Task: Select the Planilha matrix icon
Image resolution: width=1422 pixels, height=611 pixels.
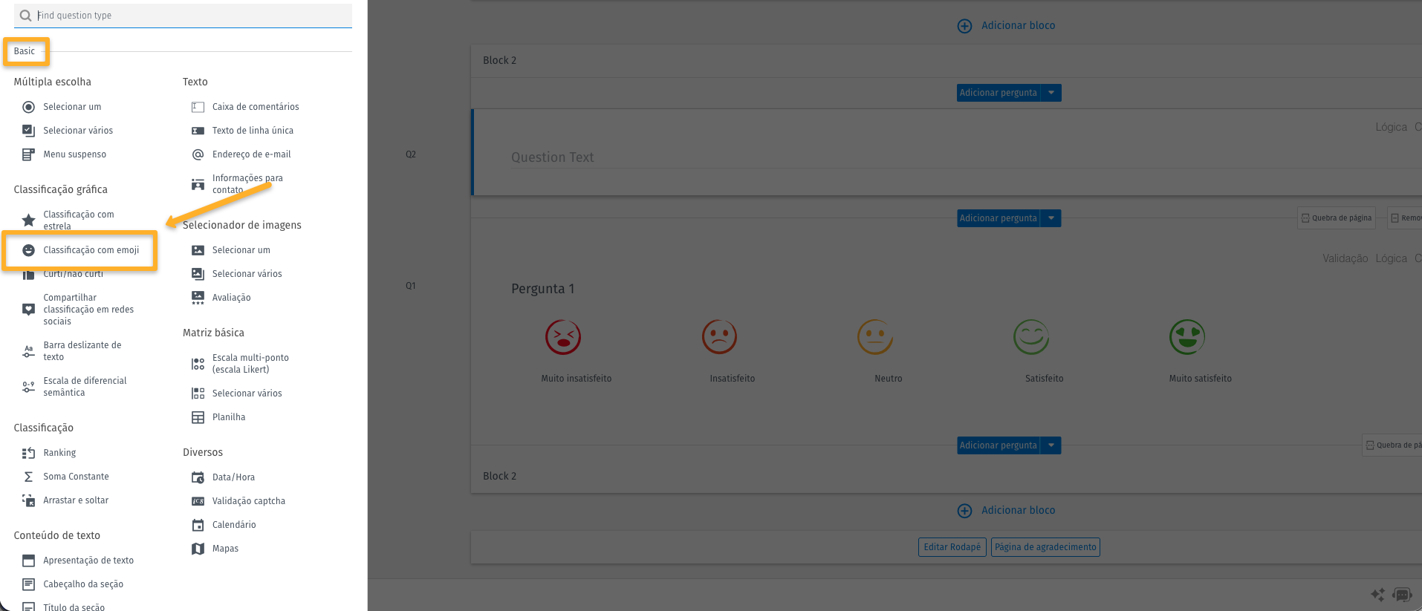Action: 198,417
